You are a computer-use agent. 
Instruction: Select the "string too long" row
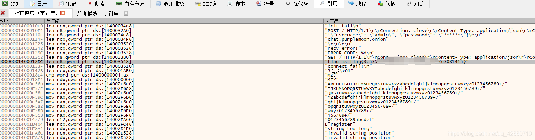pos(267,128)
